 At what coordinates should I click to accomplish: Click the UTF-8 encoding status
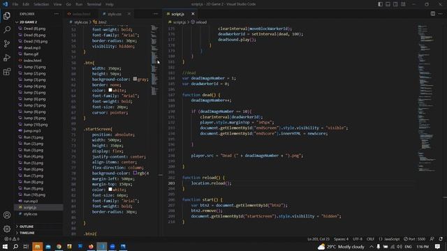(358, 239)
